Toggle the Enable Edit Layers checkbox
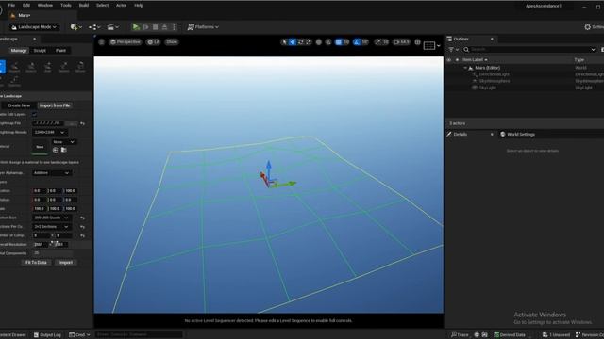Screen dimensions: 604x339 (x=35, y=114)
